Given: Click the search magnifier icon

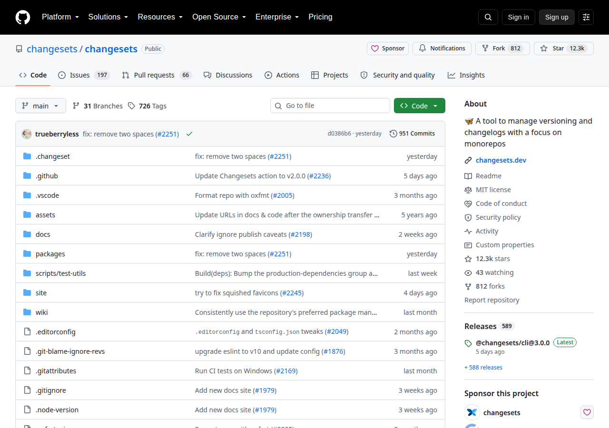Looking at the screenshot, I should pos(488,17).
